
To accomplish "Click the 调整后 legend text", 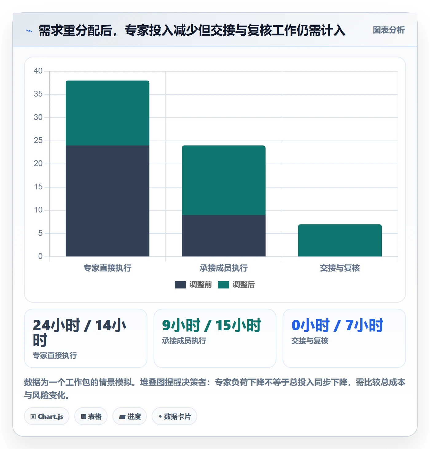I will 244,285.
